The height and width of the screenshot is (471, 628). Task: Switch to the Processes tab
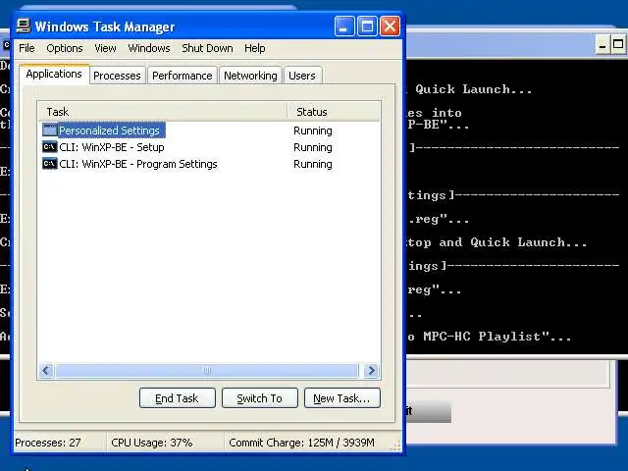[x=117, y=76]
